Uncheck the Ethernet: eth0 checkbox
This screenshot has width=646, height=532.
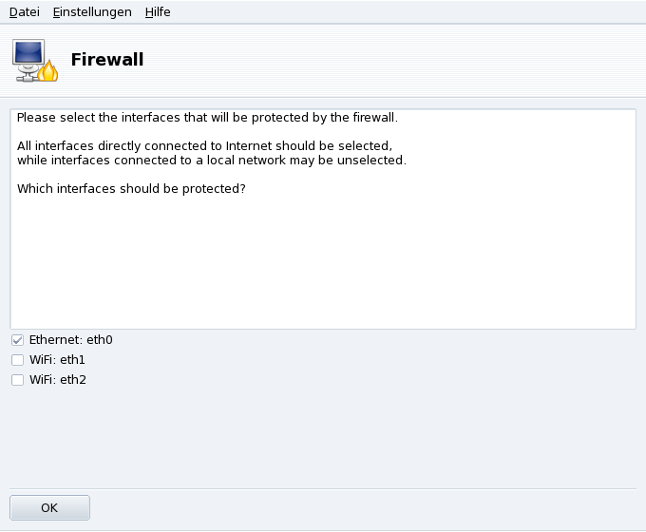(x=17, y=340)
